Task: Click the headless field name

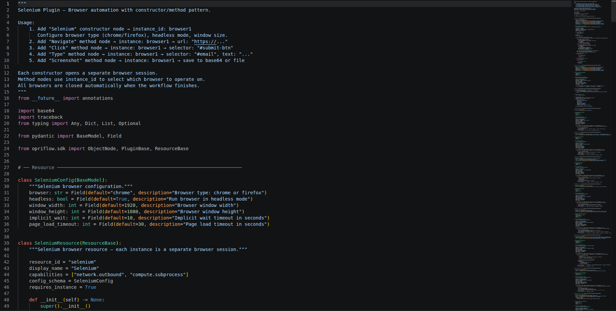Action: click(40, 199)
